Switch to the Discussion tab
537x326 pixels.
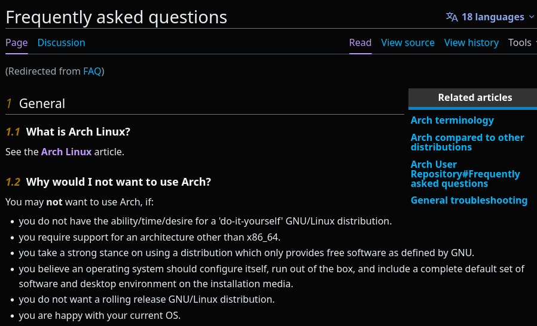coord(62,42)
